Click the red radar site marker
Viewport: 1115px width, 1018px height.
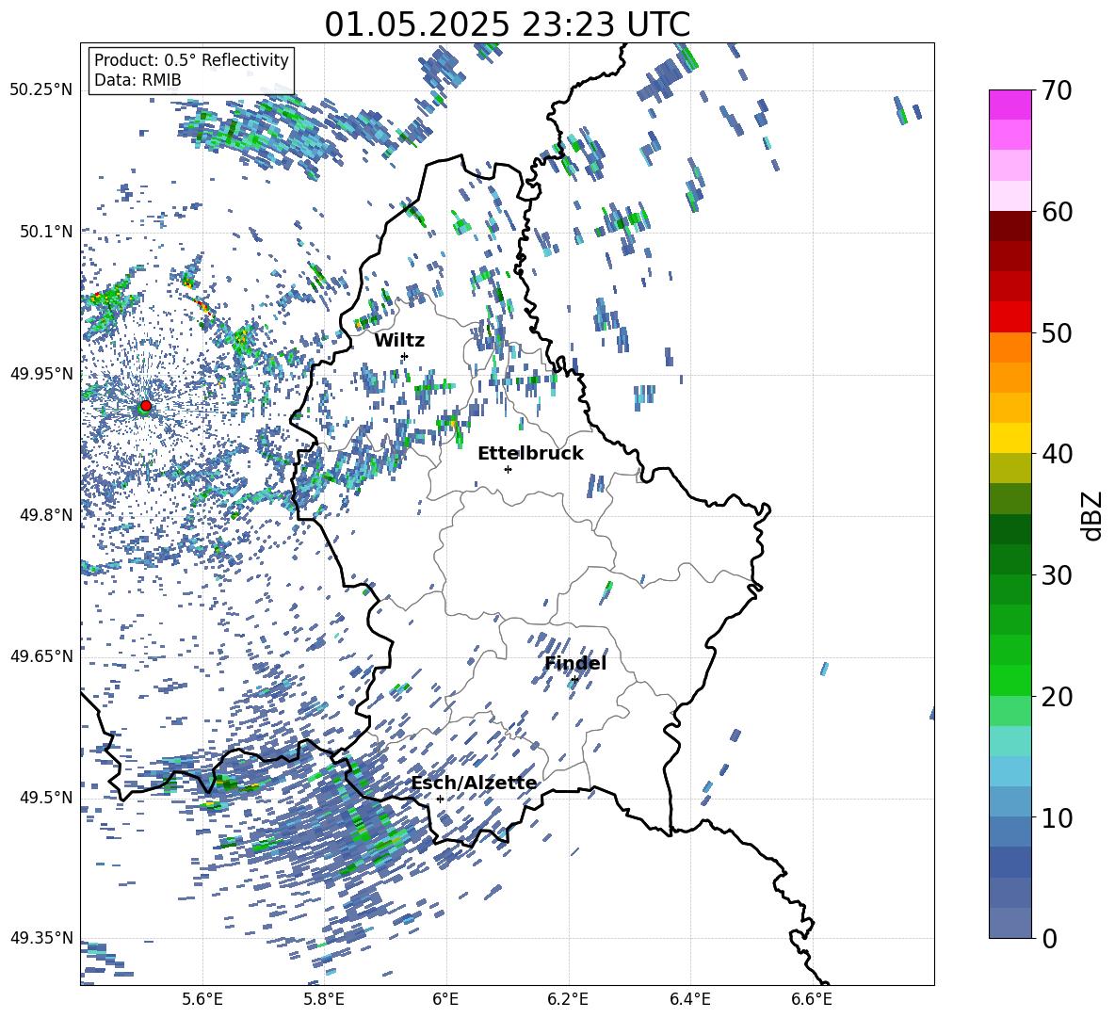pos(146,406)
